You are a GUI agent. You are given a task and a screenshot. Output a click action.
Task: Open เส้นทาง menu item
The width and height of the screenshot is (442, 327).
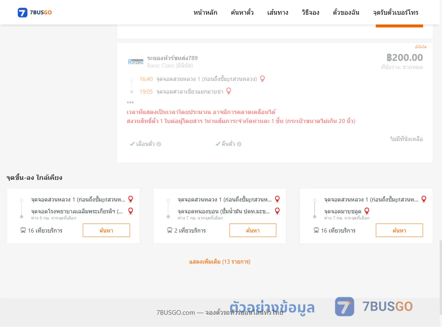(x=277, y=12)
